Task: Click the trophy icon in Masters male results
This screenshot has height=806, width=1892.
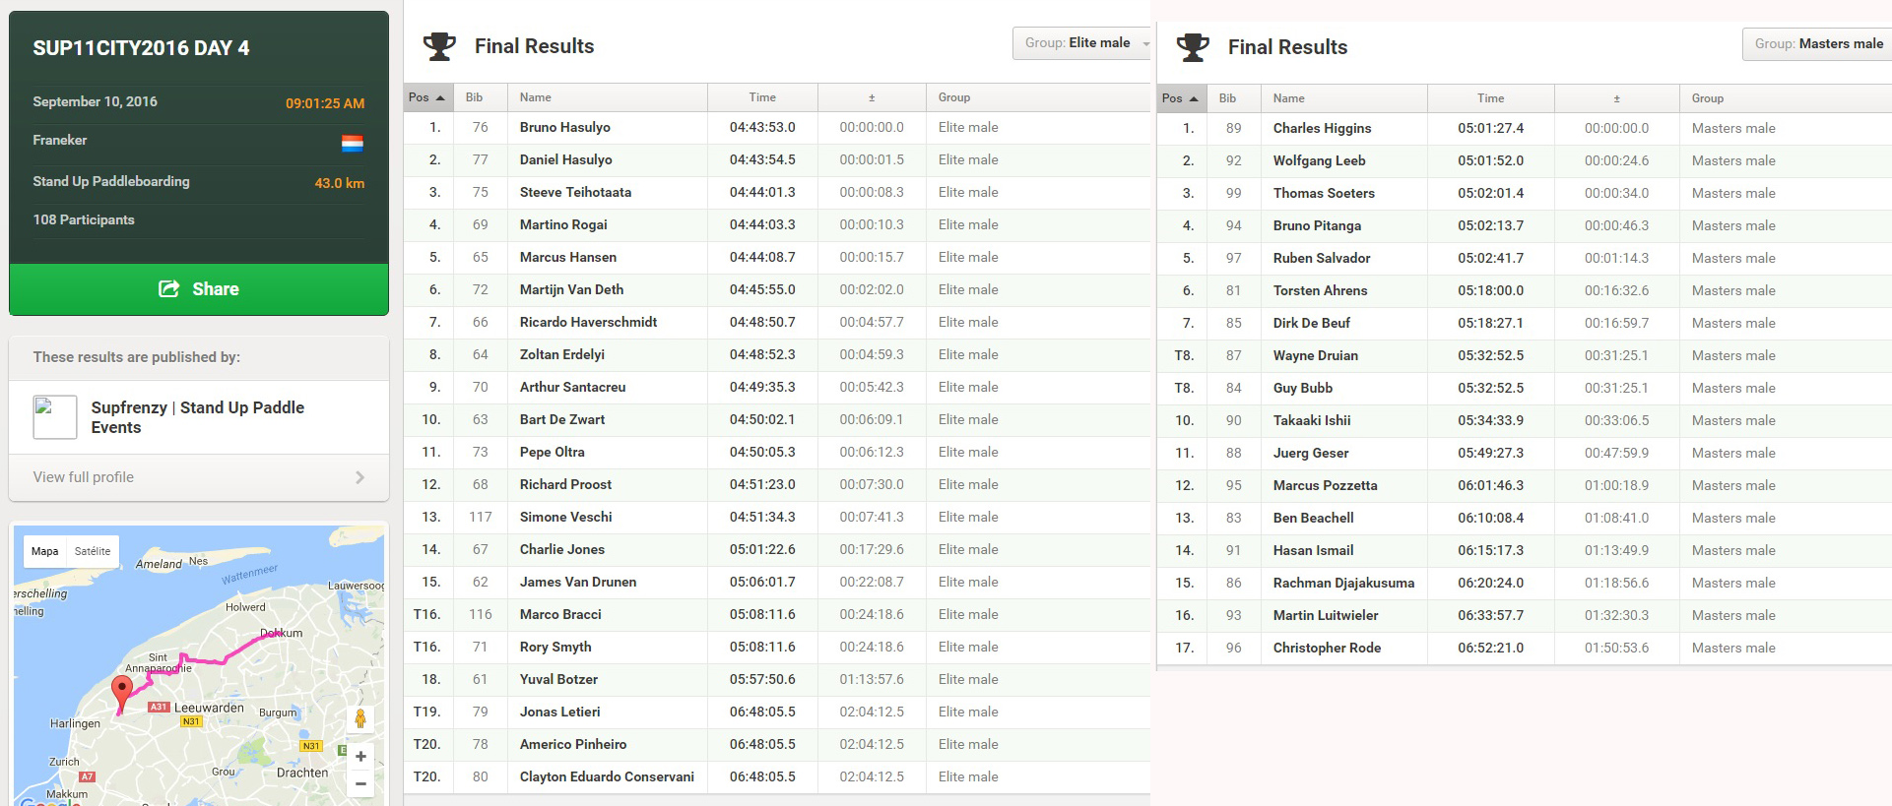Action: click(x=1193, y=47)
